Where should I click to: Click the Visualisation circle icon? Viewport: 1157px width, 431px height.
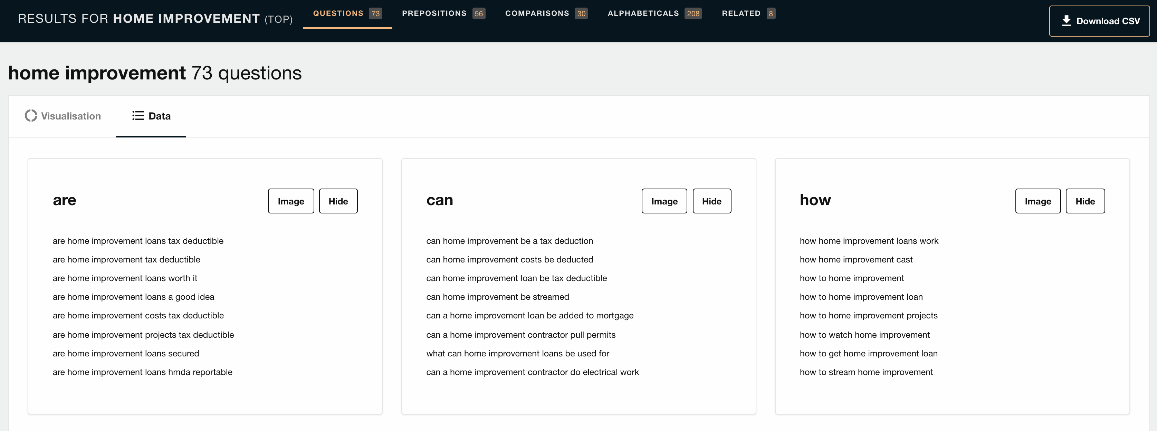(31, 116)
